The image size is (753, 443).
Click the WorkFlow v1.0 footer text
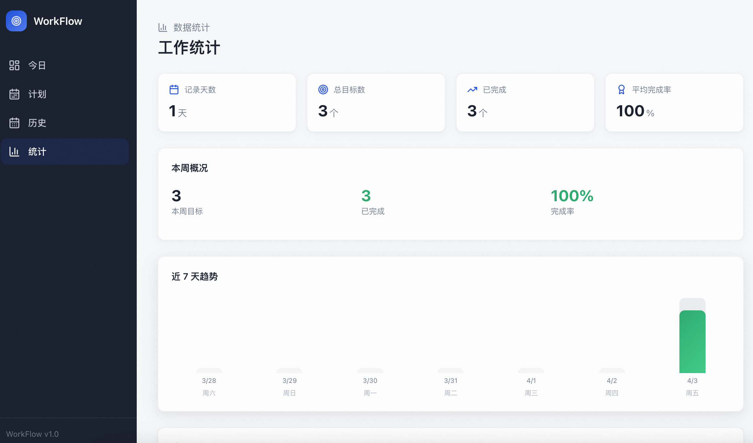pos(32,434)
